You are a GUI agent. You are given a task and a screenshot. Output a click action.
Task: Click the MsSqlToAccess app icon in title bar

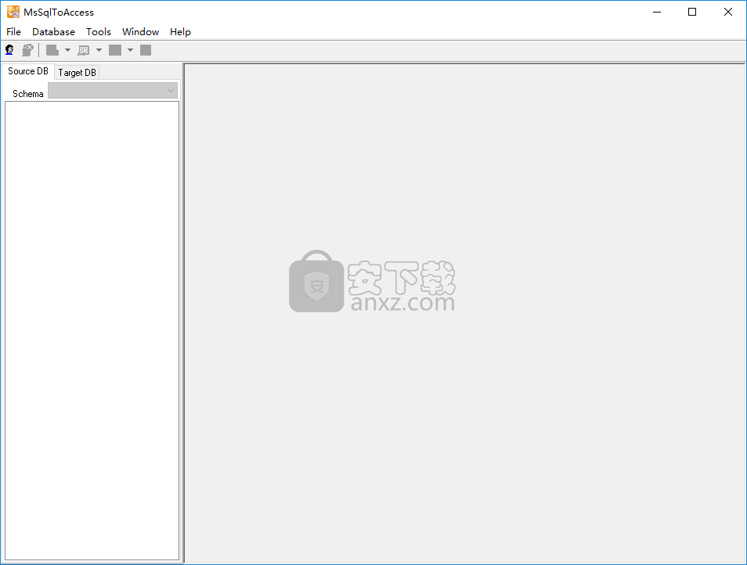[13, 12]
